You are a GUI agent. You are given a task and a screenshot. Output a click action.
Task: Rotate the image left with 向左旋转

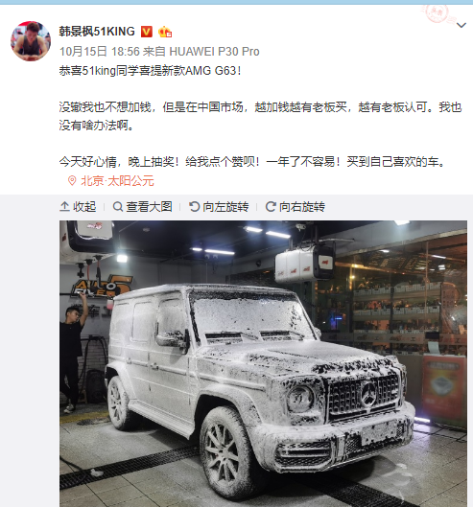point(219,207)
